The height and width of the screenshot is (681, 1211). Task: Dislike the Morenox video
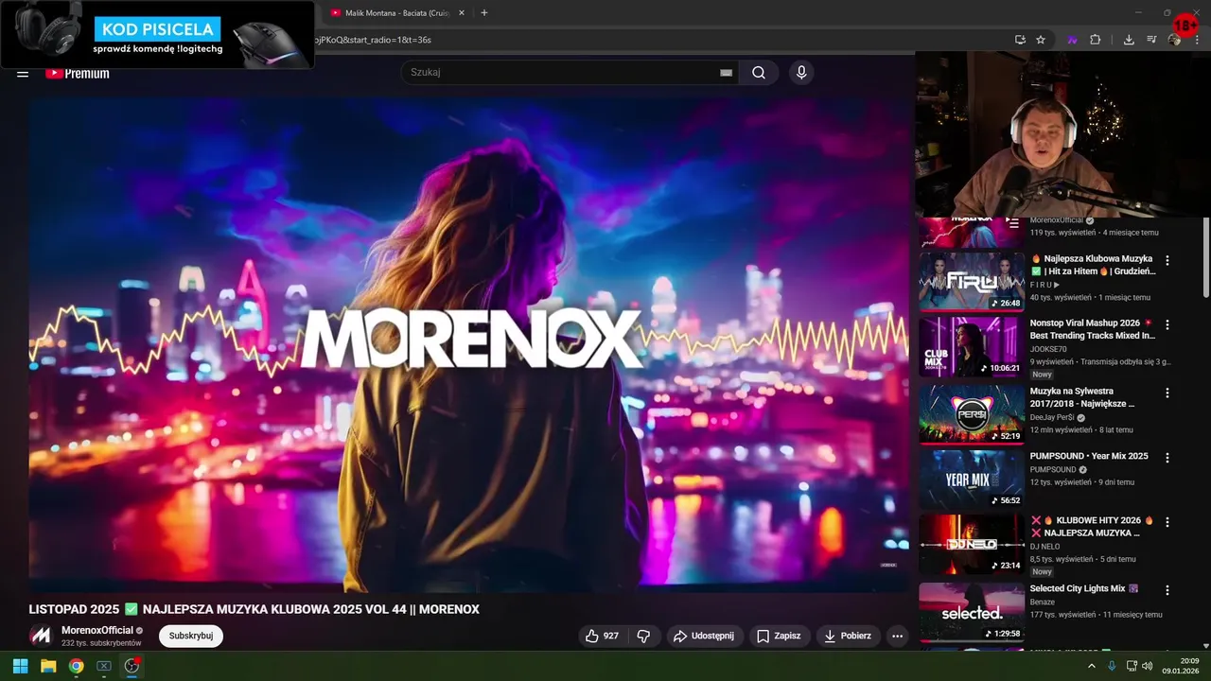click(x=643, y=636)
